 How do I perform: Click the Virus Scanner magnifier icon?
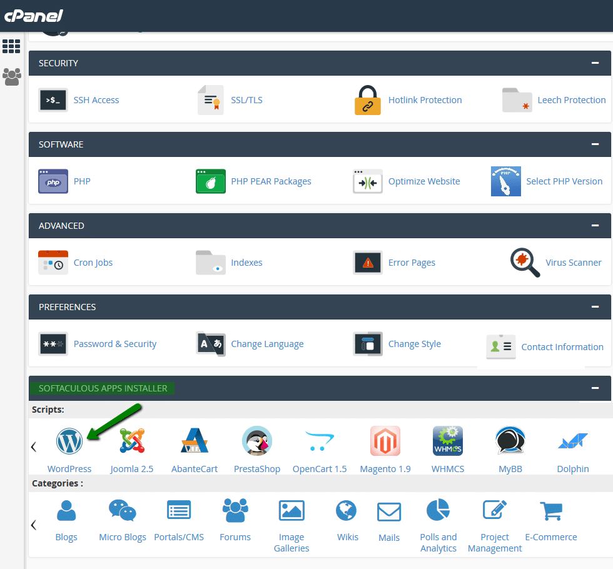coord(525,263)
